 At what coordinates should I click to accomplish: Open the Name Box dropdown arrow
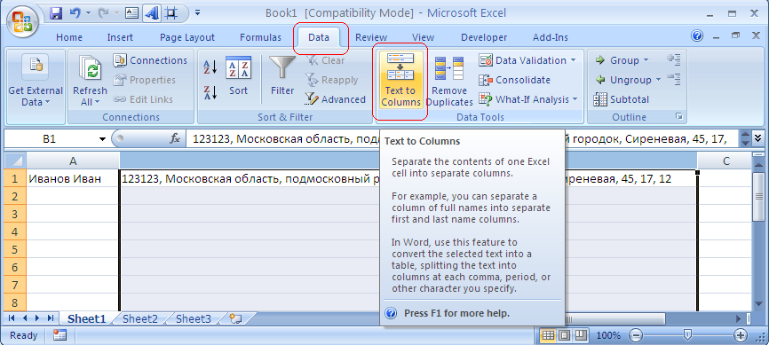(102, 139)
